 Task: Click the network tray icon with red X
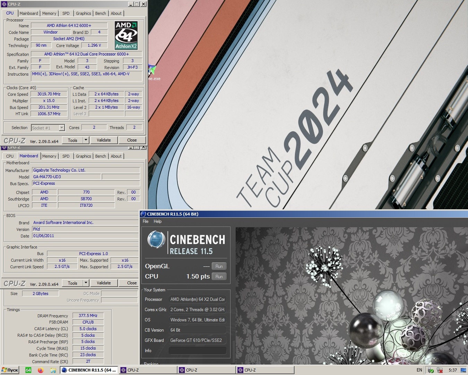pos(440,370)
